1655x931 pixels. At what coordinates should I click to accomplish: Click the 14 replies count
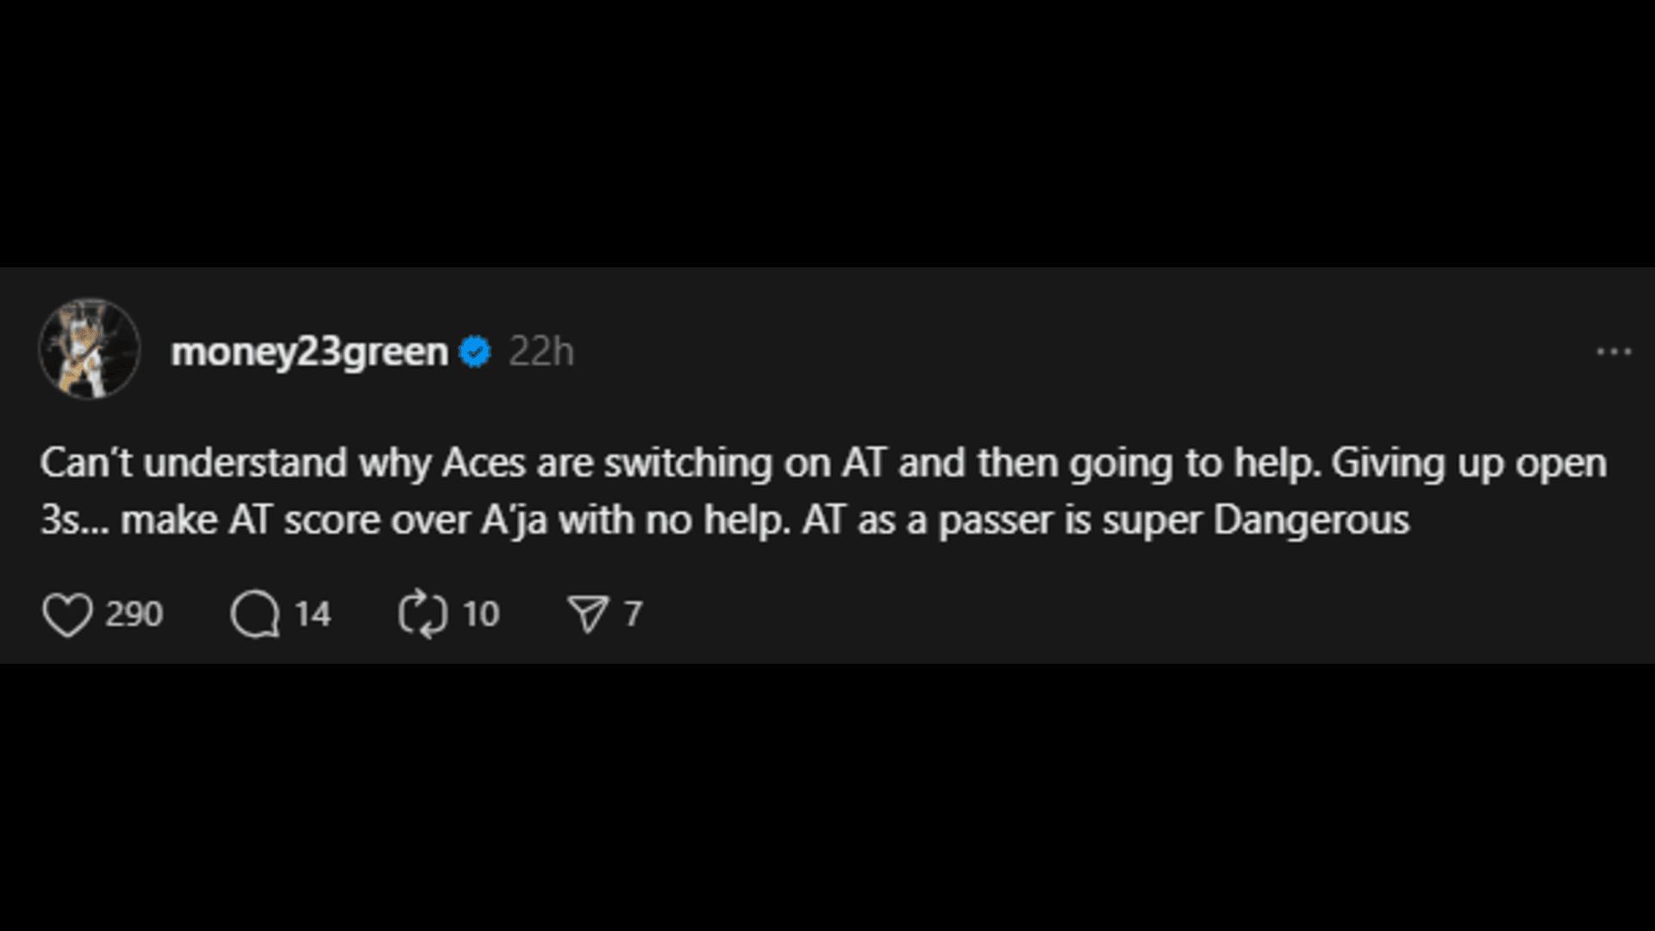(x=312, y=615)
